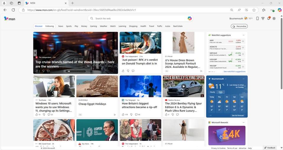Click the site info padlock icon
Image resolution: width=283 pixels, height=150 pixels.
click(x=23, y=10)
